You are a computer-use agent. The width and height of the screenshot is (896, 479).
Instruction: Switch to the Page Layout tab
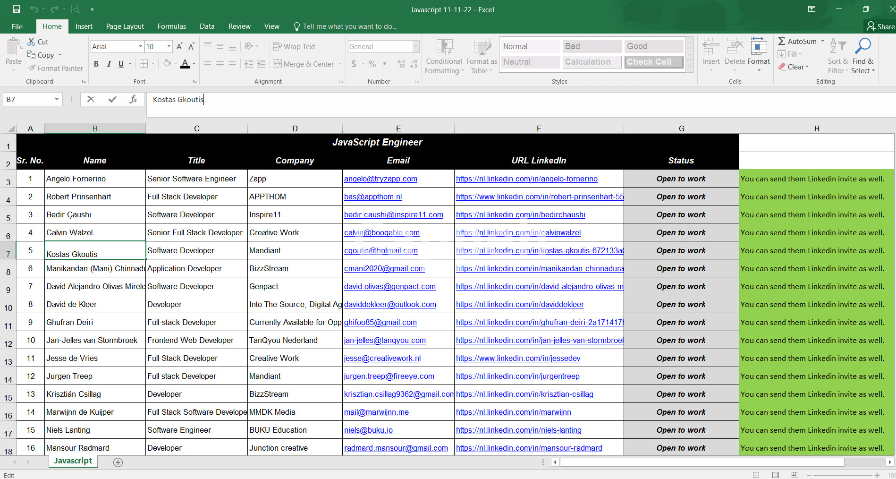point(125,26)
